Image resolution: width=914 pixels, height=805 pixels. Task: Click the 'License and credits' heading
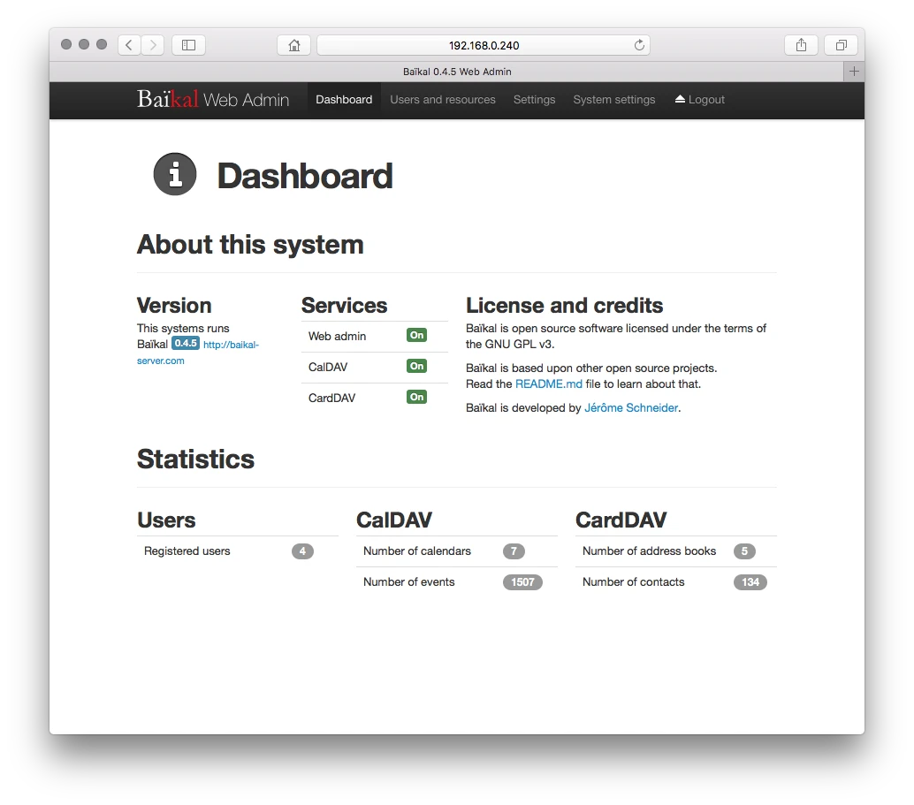564,306
